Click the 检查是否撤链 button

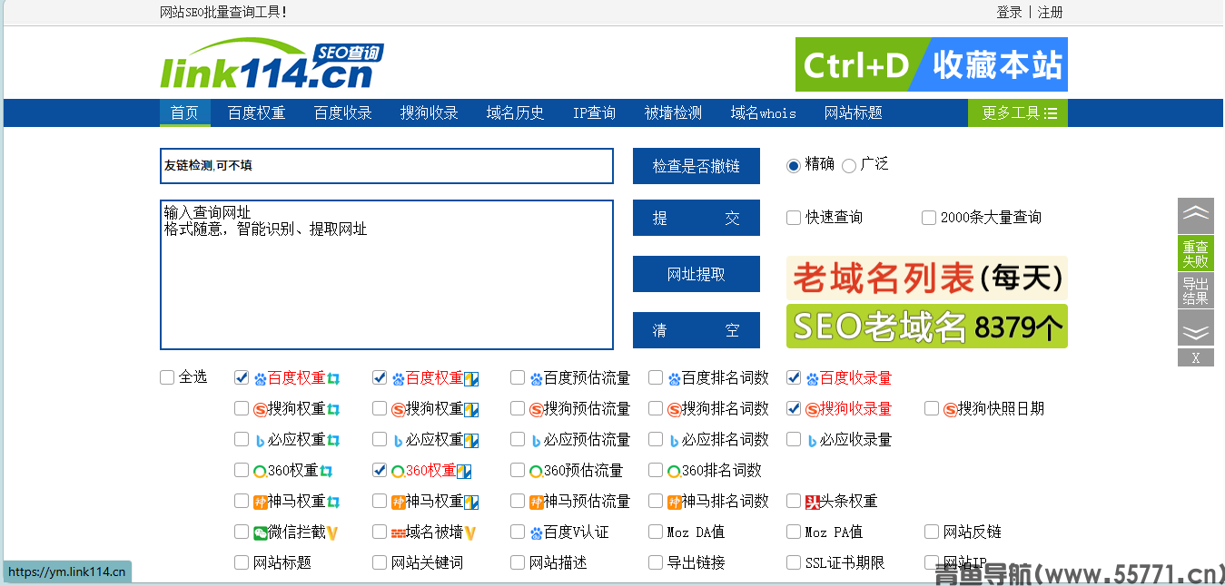[x=696, y=166]
